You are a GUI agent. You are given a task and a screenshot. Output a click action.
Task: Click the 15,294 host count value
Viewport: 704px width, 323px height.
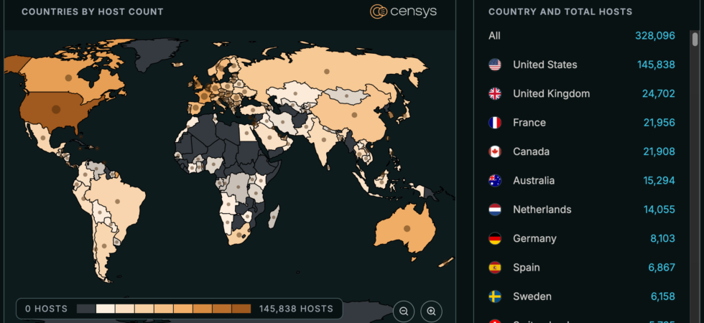tap(659, 181)
